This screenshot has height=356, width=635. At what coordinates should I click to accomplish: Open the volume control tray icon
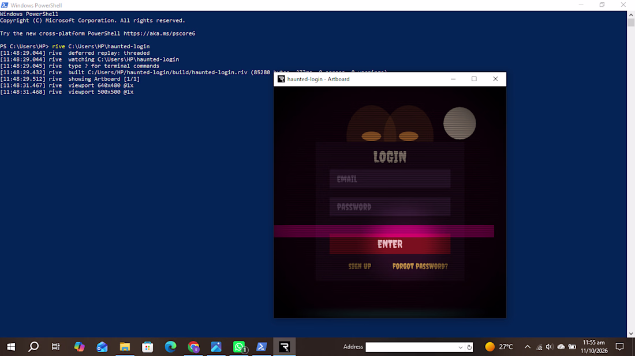[x=549, y=347]
